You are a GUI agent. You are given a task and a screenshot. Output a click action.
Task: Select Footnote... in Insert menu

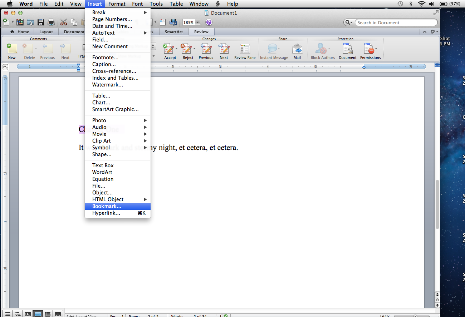point(118,58)
